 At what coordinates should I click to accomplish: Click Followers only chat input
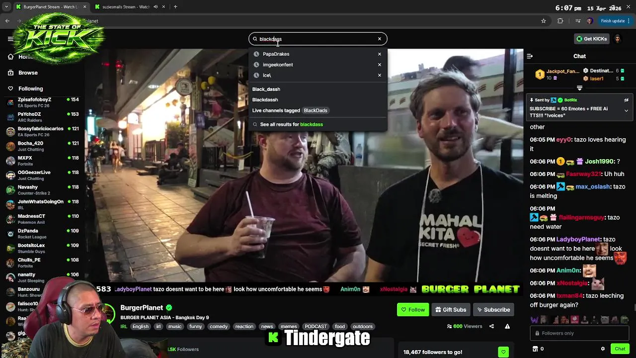[579, 333]
